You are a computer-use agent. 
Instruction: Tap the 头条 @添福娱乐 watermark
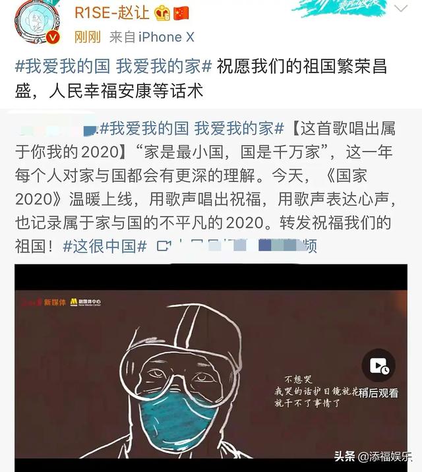373,456
